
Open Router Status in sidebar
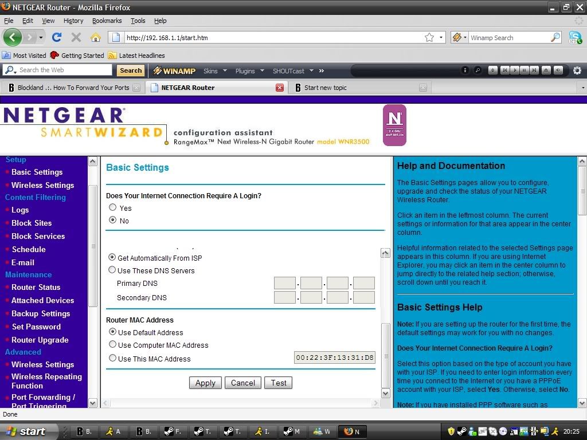pos(36,288)
